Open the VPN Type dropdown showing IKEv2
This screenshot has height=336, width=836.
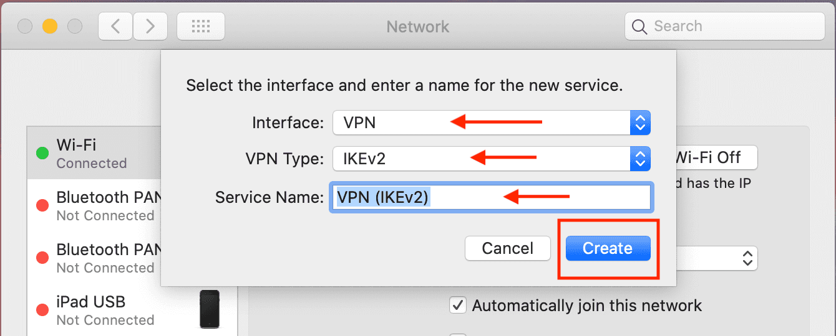(492, 159)
